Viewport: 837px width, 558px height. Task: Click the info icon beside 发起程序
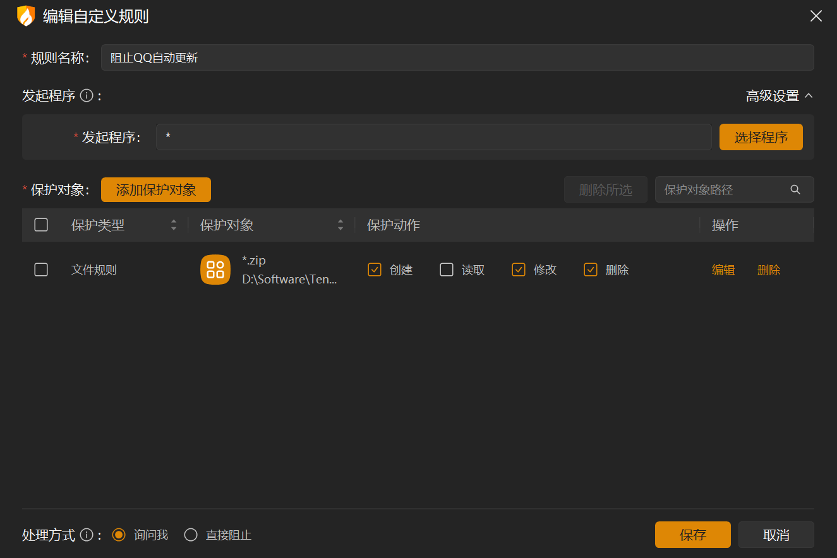click(x=87, y=96)
